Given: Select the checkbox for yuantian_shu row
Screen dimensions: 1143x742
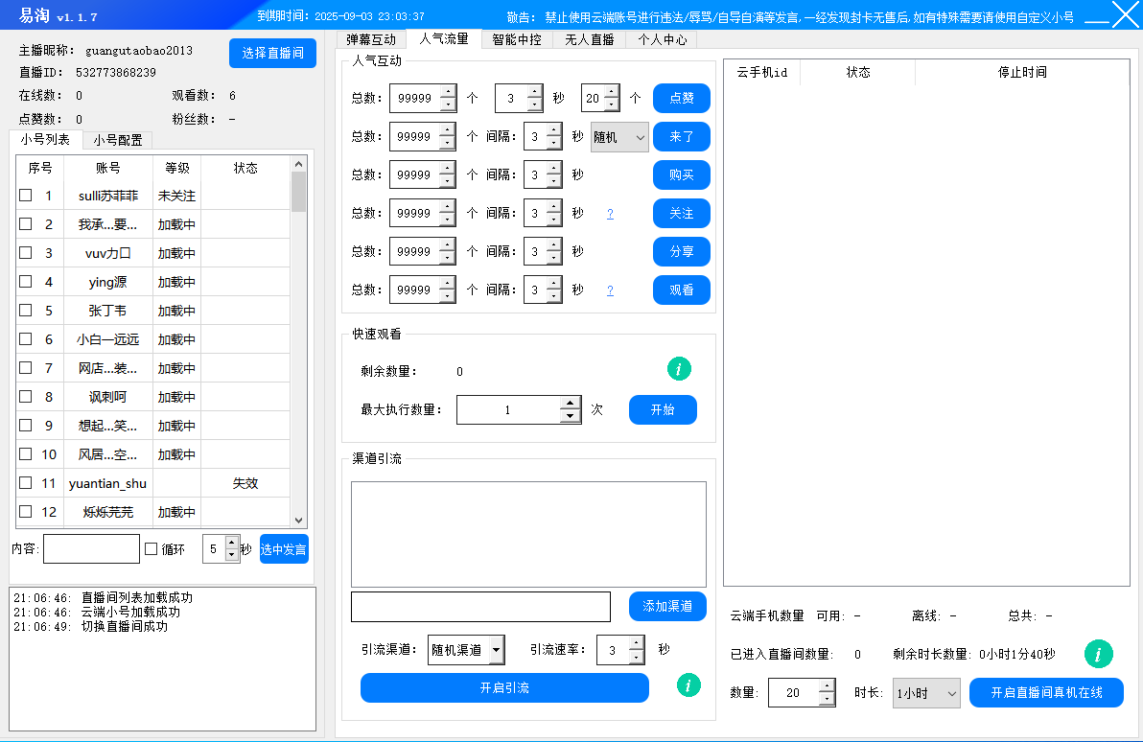Looking at the screenshot, I should [26, 483].
